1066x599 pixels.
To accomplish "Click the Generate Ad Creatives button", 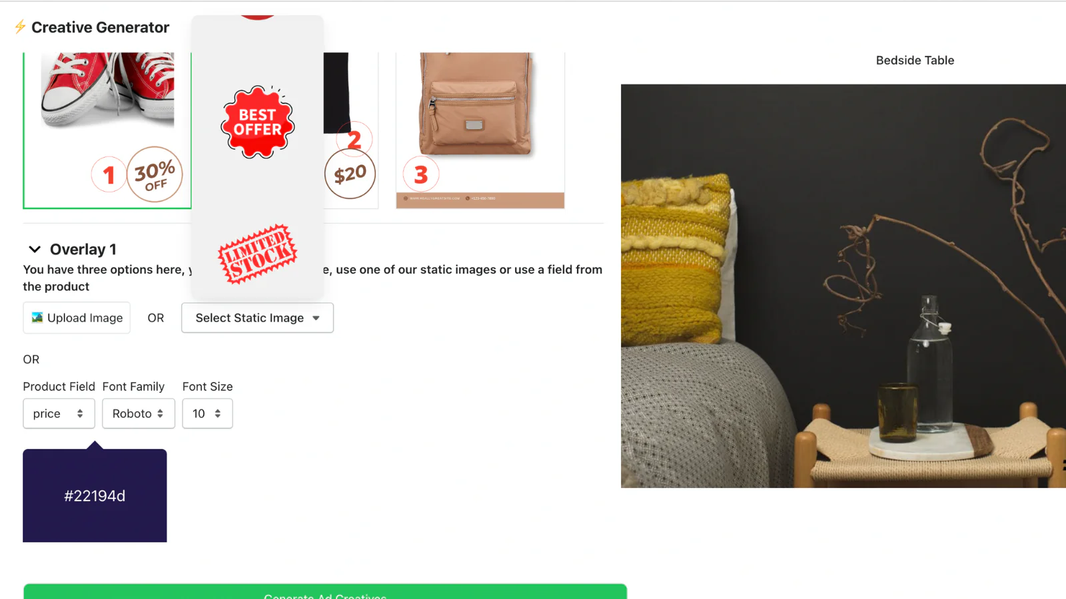I will (325, 592).
